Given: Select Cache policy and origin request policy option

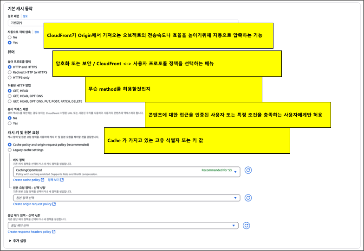Looking at the screenshot, I should pyautogui.click(x=9, y=144).
